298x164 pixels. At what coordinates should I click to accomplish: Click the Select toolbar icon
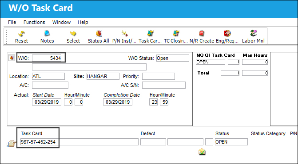coord(73,34)
